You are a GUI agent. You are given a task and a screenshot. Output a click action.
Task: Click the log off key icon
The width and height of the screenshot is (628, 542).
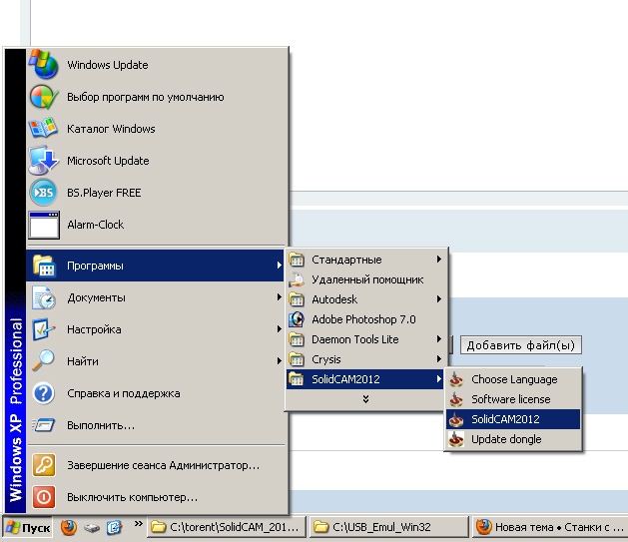pyautogui.click(x=44, y=465)
